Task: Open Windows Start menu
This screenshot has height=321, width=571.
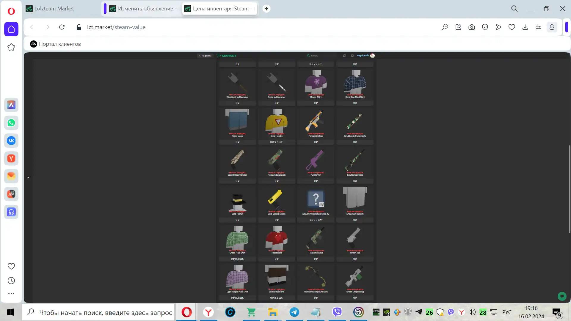Action: [x=11, y=312]
